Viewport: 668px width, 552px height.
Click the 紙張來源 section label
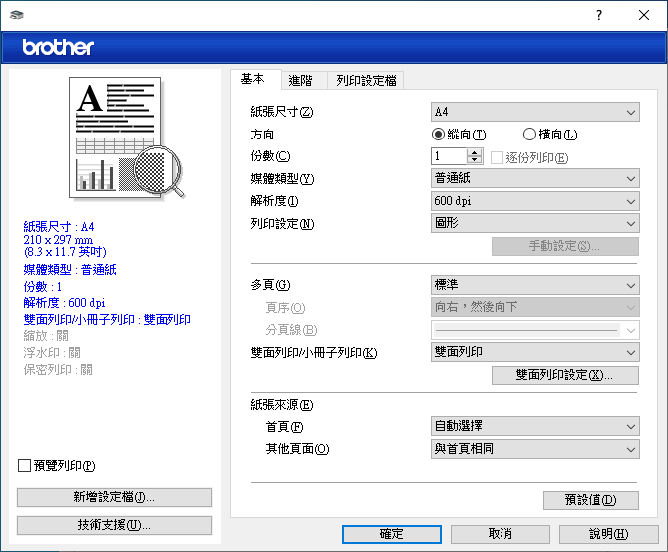click(282, 405)
